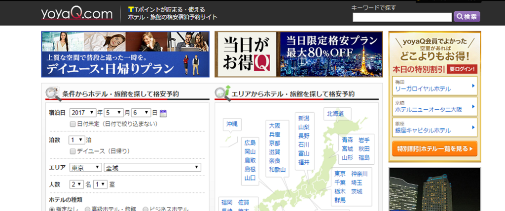This screenshot has height=211, width=505.
Task: Select 佐賀 on the area map
Action: point(244,202)
